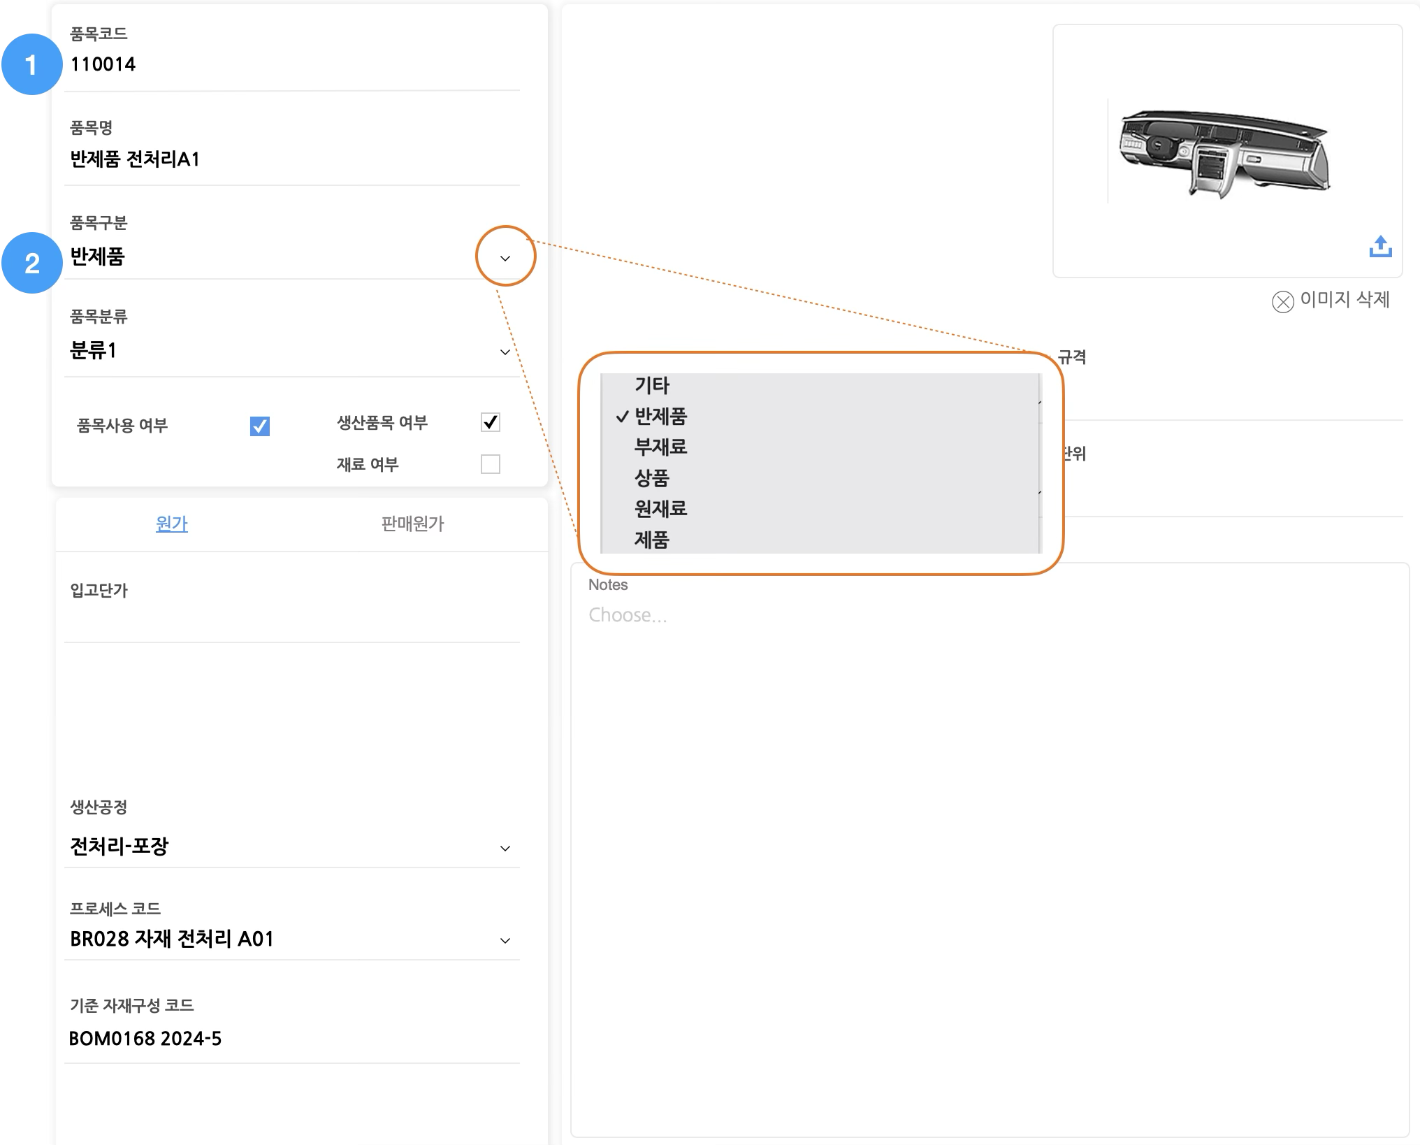Expand the 프로세스 코드 dropdown
Screen dimensions: 1420x1145
coord(505,940)
